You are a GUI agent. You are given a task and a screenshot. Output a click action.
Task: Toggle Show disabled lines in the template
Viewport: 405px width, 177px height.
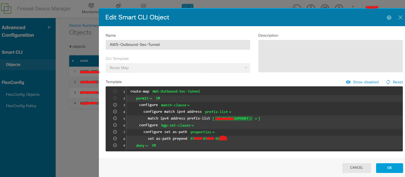[362, 82]
